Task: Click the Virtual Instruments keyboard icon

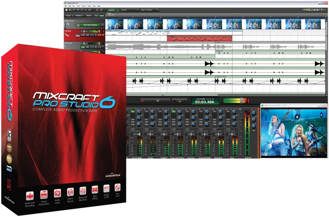Action: 43,194
